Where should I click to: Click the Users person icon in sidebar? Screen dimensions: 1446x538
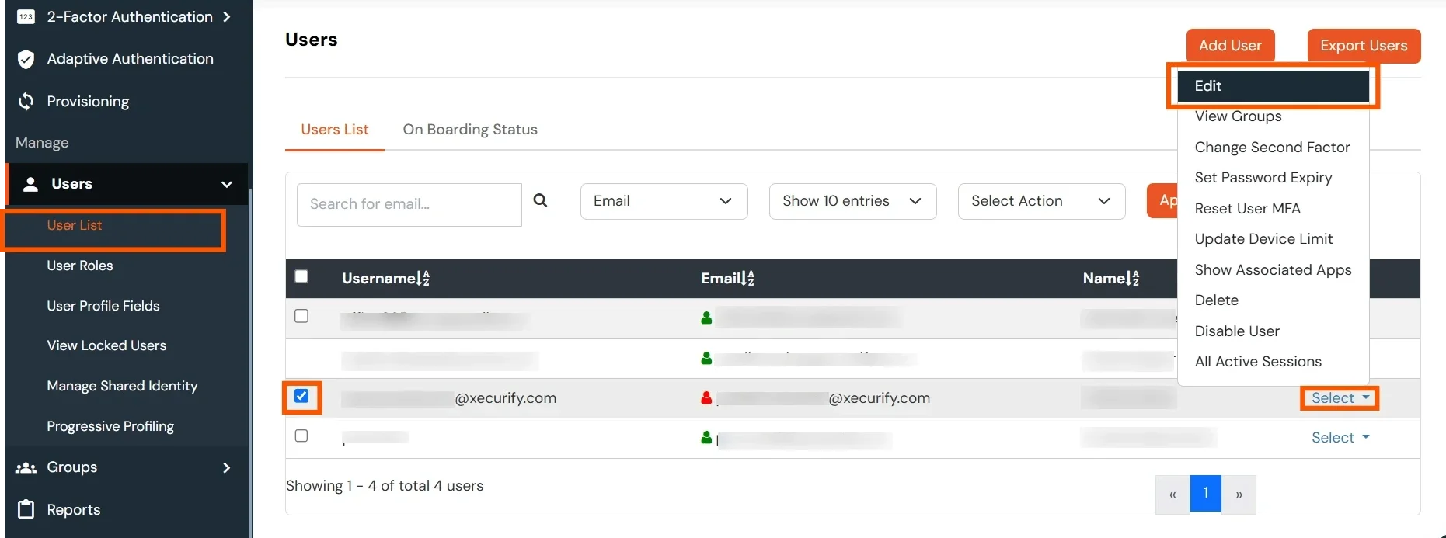[x=31, y=184]
